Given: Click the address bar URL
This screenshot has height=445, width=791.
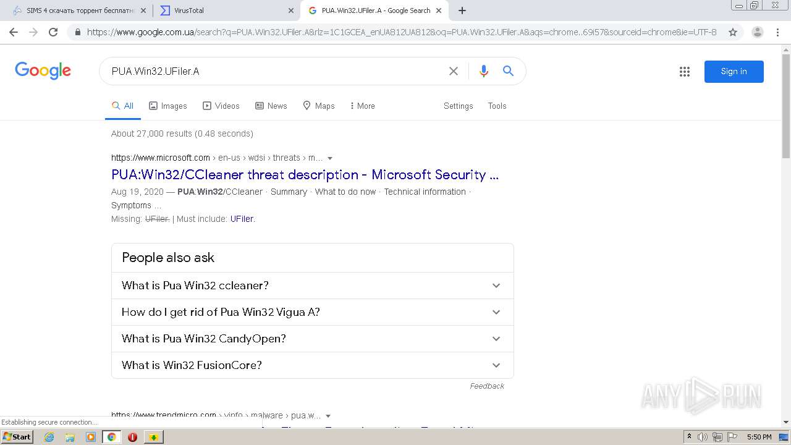Looking at the screenshot, I should [x=402, y=32].
